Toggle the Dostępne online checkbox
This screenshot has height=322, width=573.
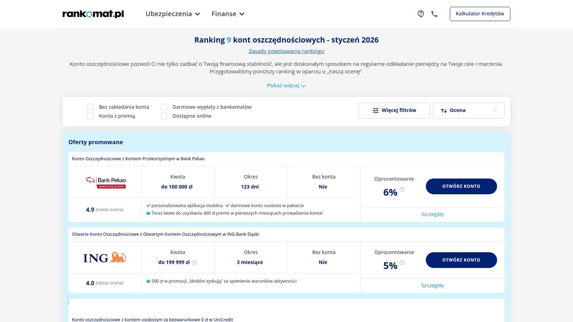click(164, 116)
